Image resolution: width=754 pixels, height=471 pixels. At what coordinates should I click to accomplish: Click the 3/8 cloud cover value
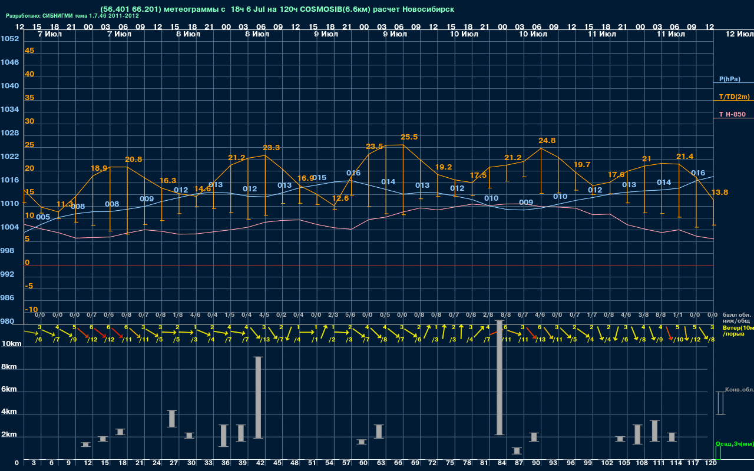(x=643, y=315)
